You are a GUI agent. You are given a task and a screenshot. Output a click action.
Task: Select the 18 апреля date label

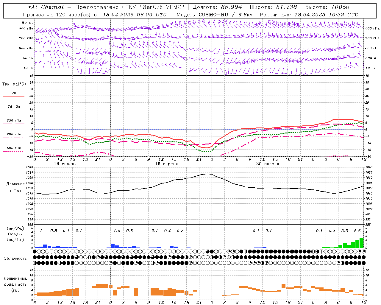pos(65,164)
